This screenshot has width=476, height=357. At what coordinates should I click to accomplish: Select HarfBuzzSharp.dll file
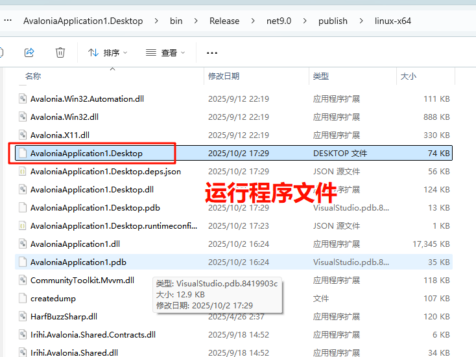pos(233,317)
